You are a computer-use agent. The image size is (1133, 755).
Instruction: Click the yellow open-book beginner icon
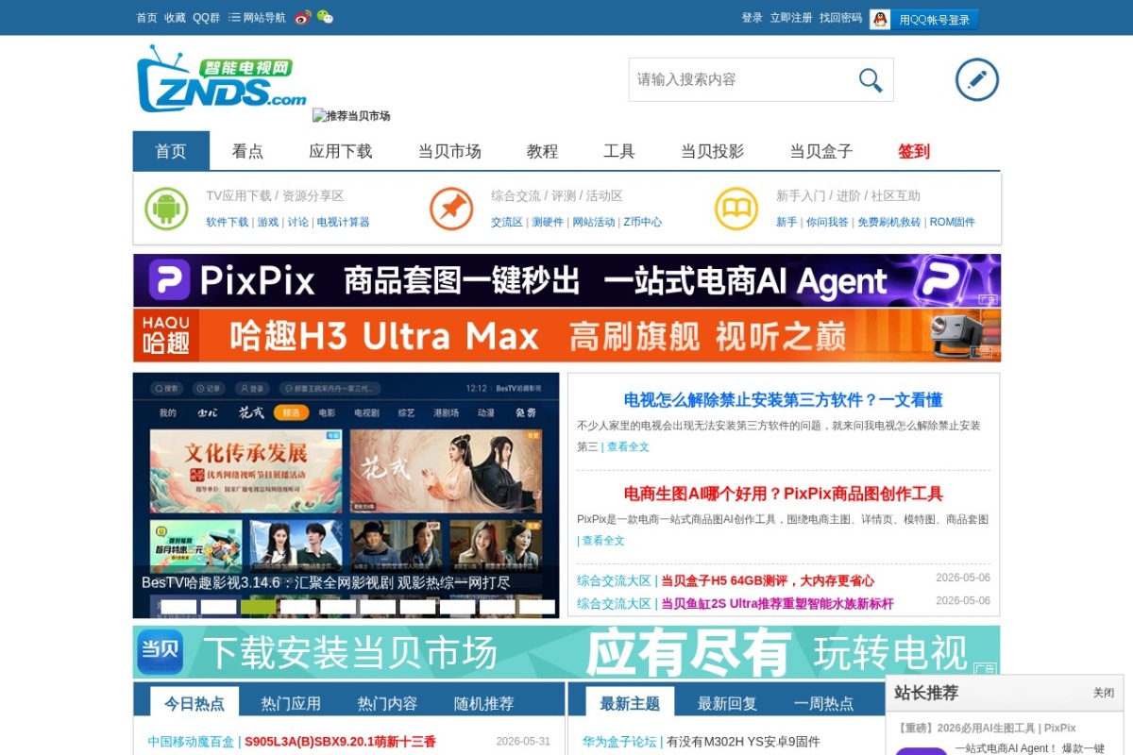coord(736,209)
